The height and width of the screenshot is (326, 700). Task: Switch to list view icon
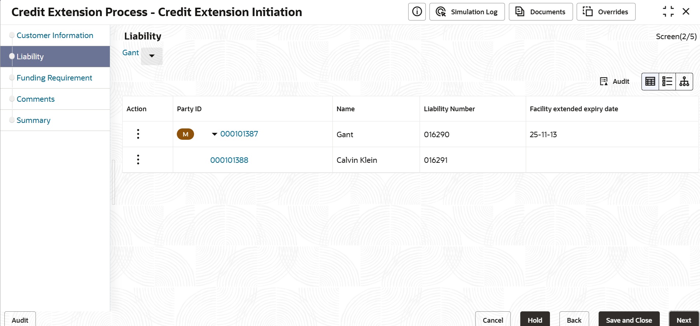[x=667, y=82]
